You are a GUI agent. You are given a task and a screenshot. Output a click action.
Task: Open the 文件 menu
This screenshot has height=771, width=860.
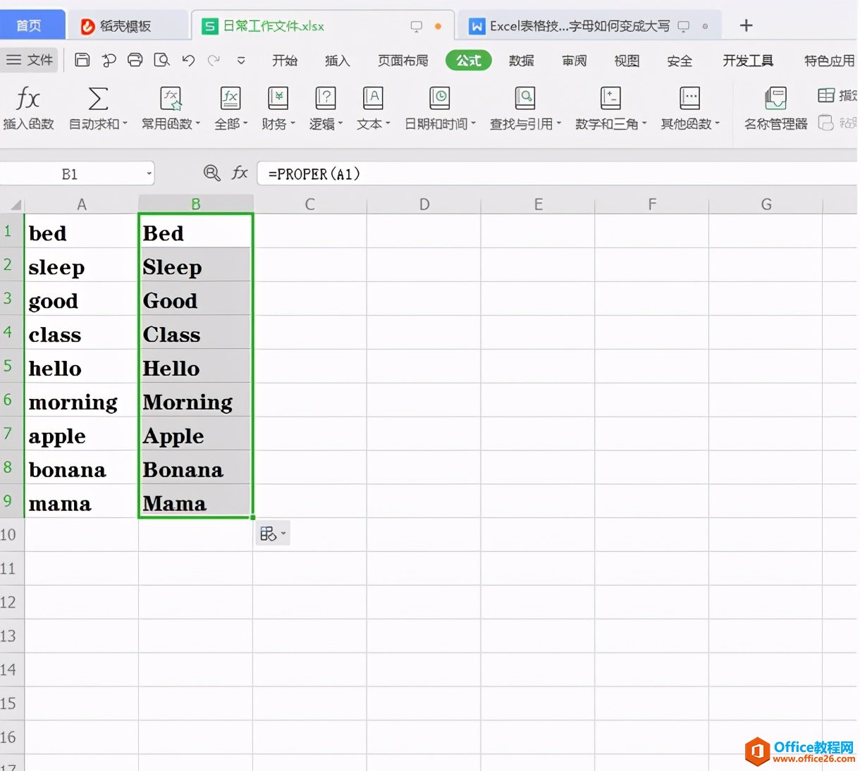click(30, 60)
